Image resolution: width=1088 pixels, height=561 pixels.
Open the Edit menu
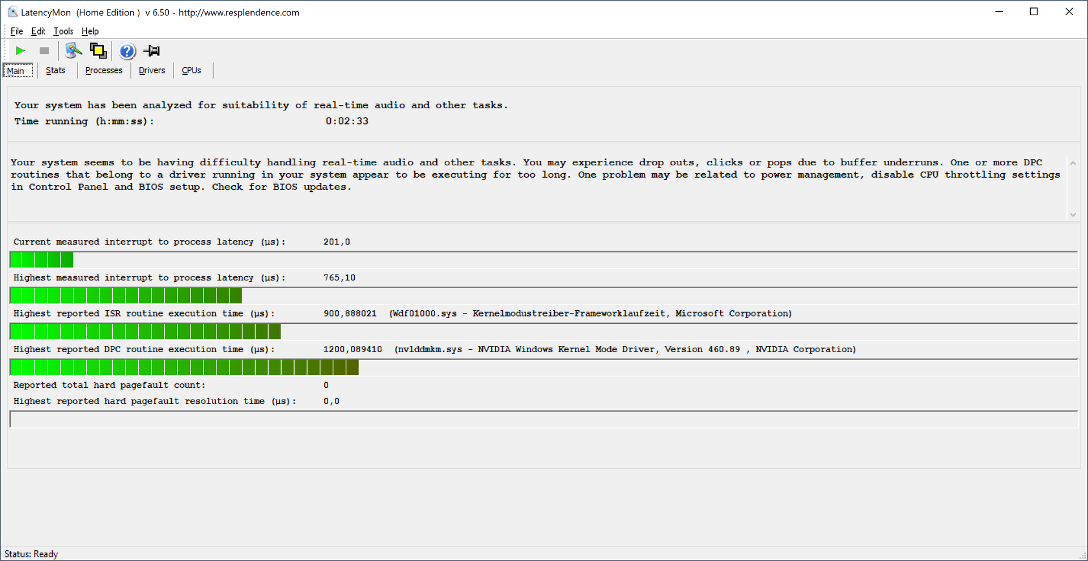click(38, 31)
